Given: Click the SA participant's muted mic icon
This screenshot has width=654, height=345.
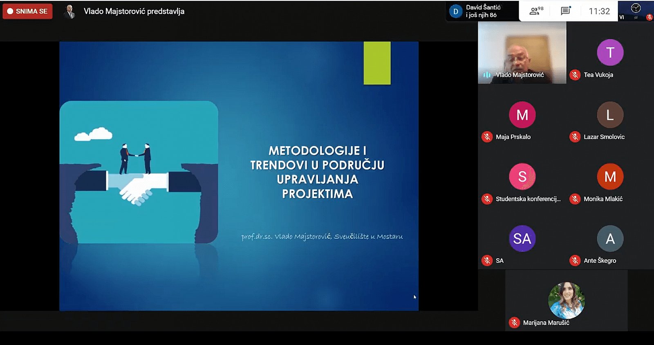Looking at the screenshot, I should pyautogui.click(x=487, y=261).
